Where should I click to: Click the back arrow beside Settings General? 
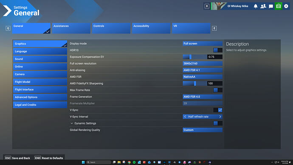click(7, 11)
